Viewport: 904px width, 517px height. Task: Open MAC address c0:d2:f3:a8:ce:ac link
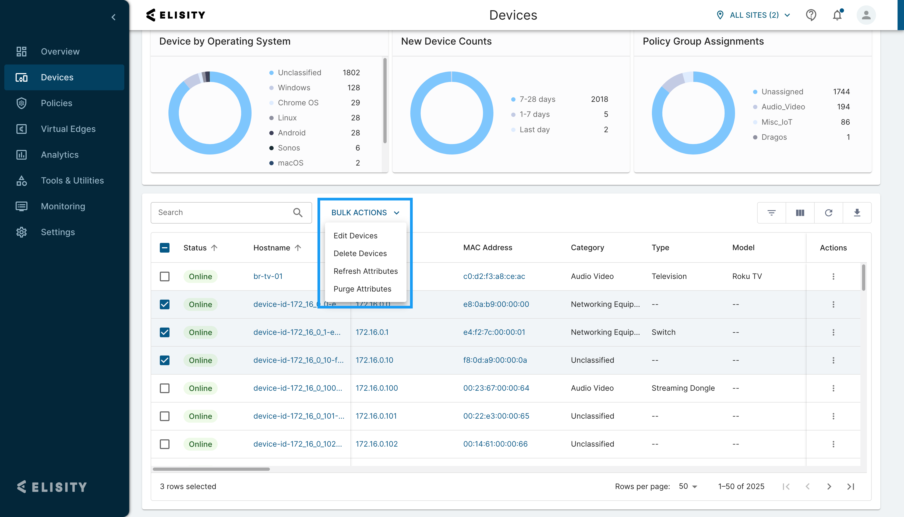[494, 276]
